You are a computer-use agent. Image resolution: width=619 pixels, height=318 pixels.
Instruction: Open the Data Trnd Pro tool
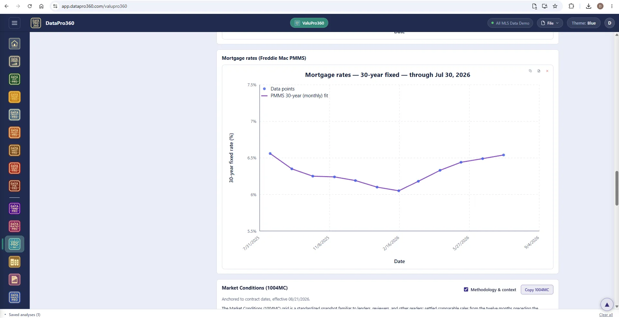pos(15,208)
